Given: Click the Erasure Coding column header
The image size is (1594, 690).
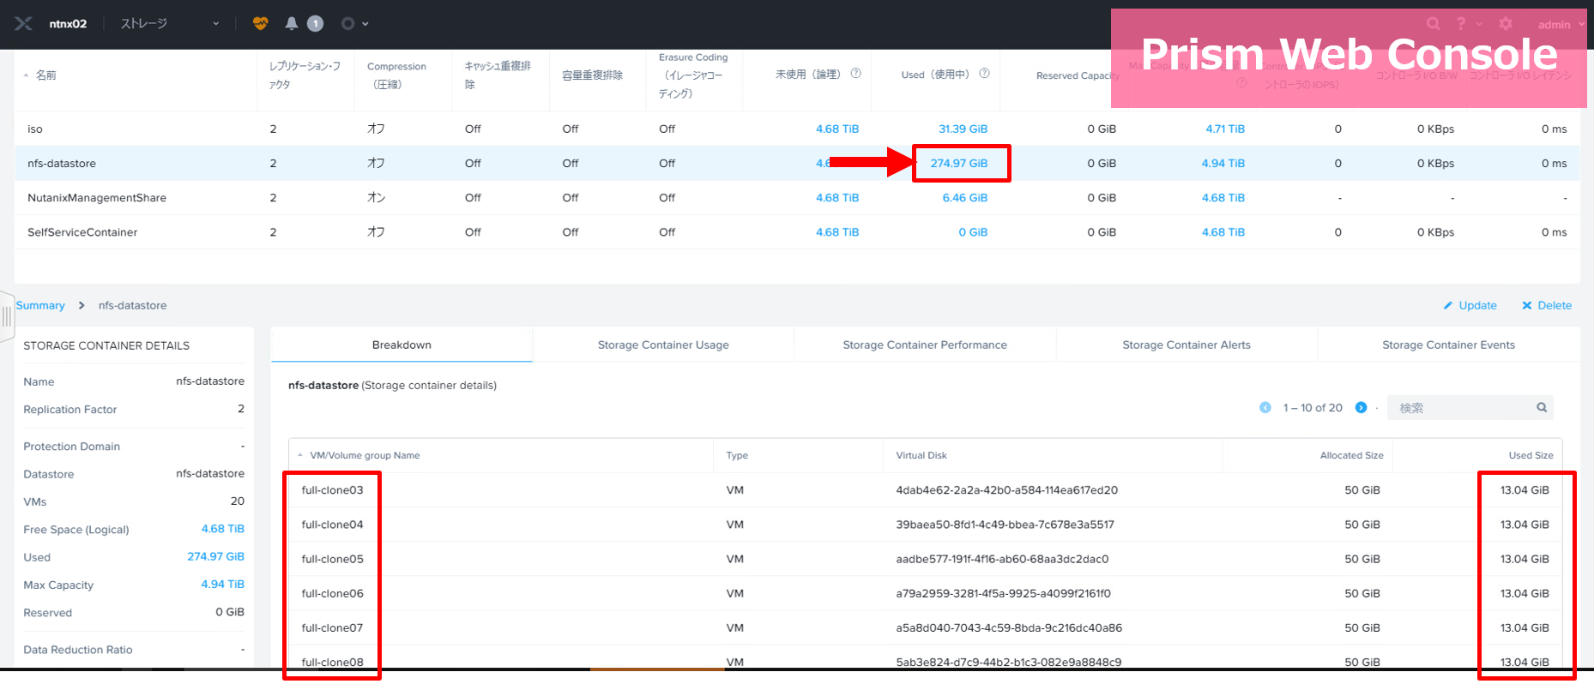Looking at the screenshot, I should click(693, 75).
